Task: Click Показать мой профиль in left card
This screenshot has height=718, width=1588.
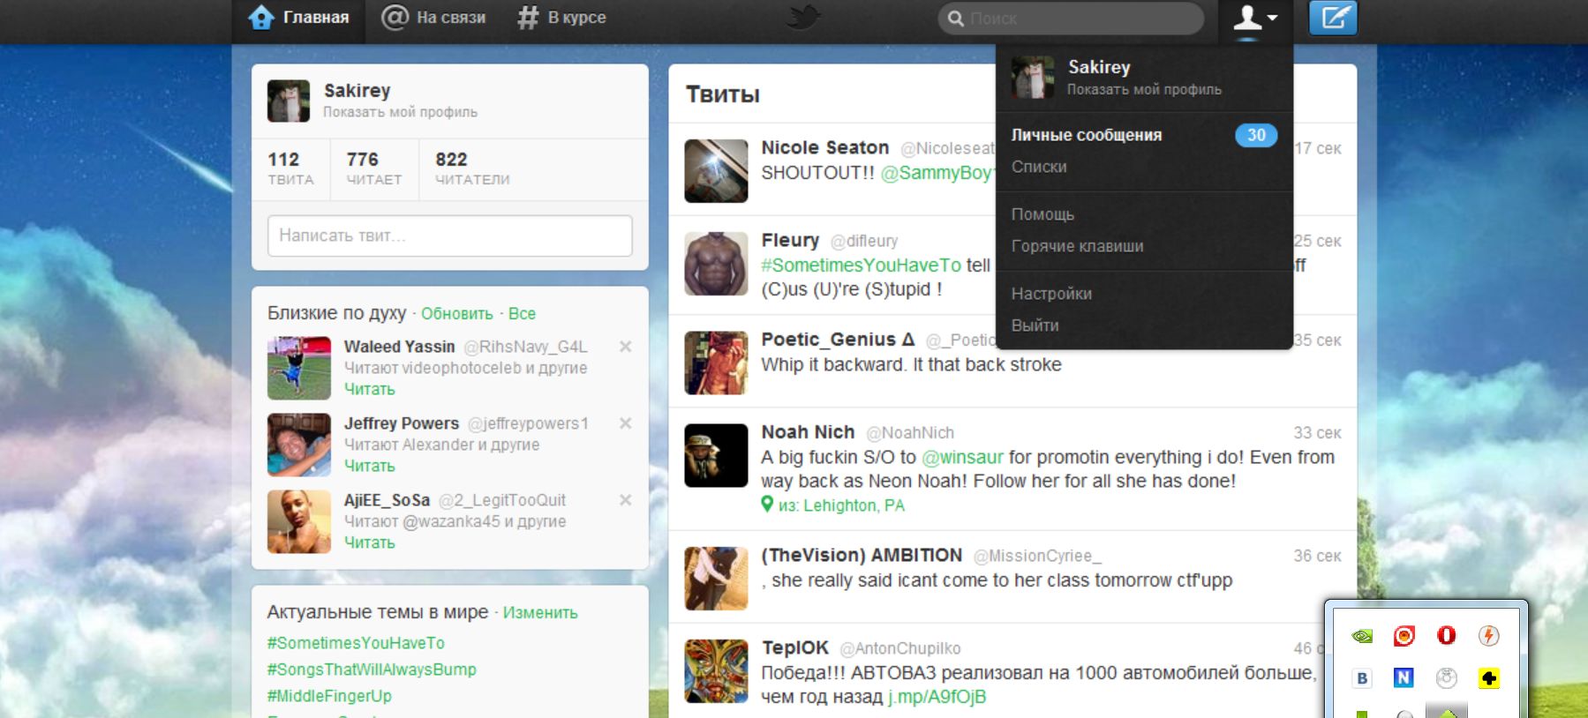Action: click(x=400, y=112)
